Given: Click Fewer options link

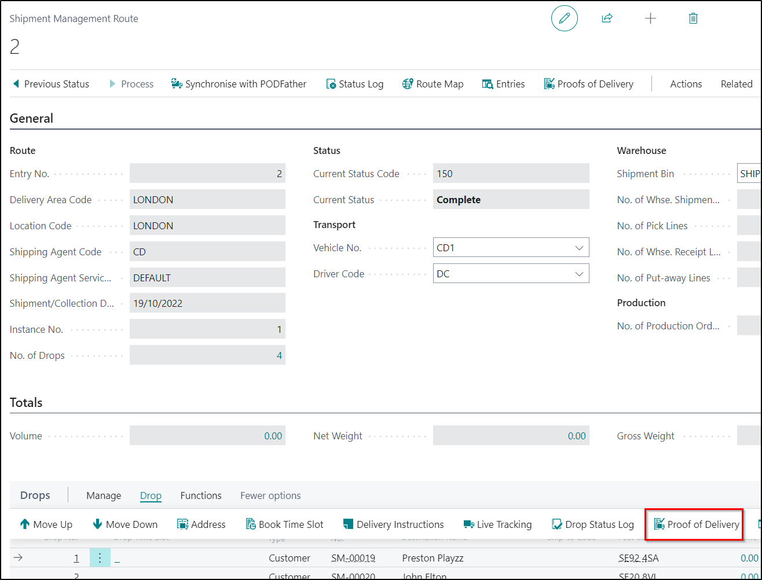Looking at the screenshot, I should pyautogui.click(x=270, y=495).
